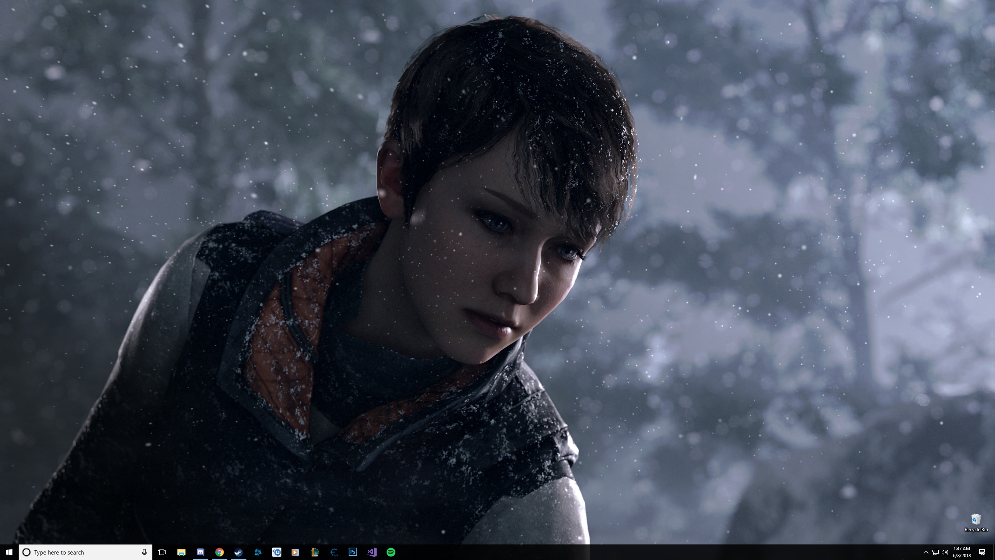Viewport: 995px width, 560px height.
Task: Launch Battle.net from the taskbar
Action: click(257, 552)
